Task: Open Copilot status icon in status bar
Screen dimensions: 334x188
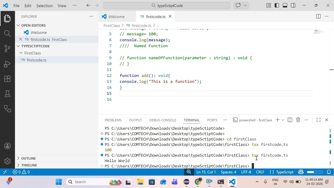Action: point(301,172)
